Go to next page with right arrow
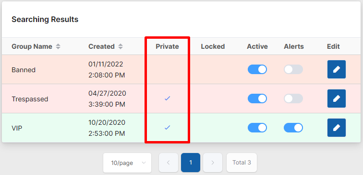 [213, 163]
